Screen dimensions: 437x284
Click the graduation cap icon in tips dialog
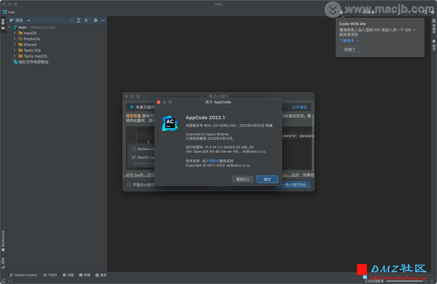[x=132, y=107]
